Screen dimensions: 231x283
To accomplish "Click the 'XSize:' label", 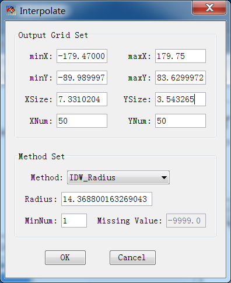I will (x=38, y=99).
